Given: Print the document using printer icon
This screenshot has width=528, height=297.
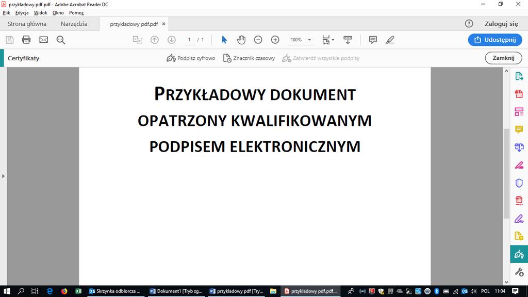Looking at the screenshot, I should (26, 40).
